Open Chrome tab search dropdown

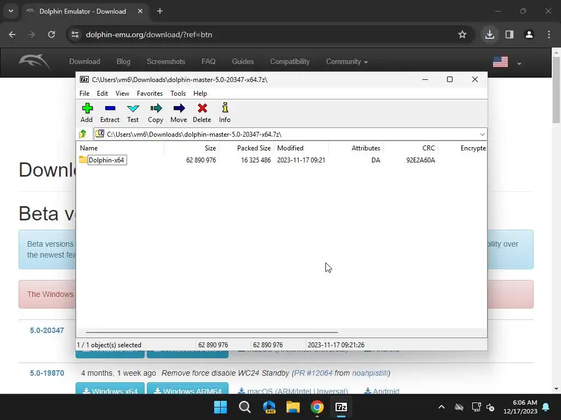[x=11, y=11]
